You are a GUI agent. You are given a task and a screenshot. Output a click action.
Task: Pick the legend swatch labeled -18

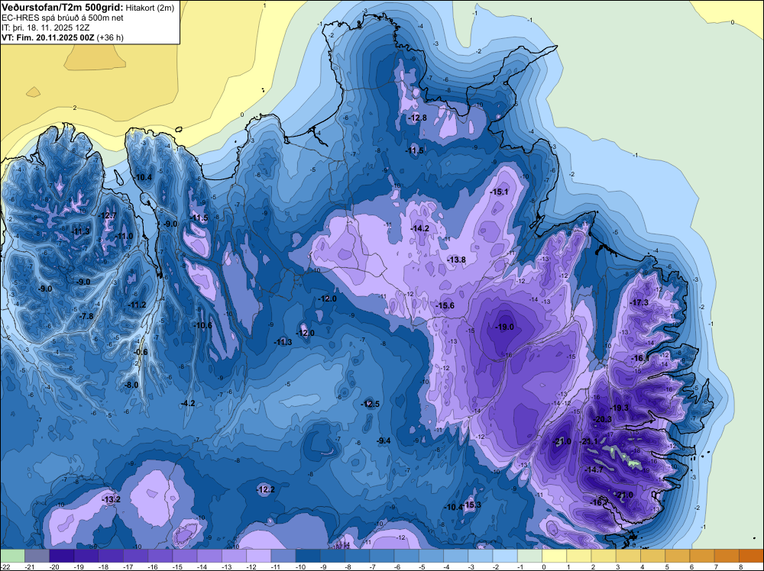[111, 556]
